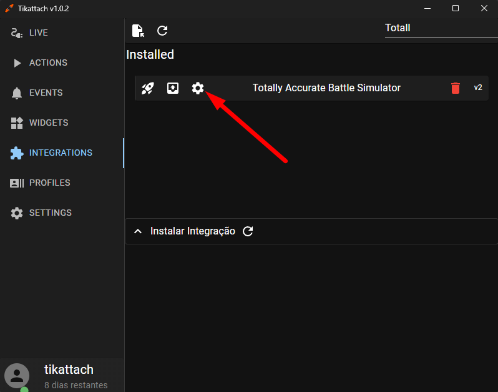This screenshot has width=498, height=392.
Task: Refresh installed integrations list
Action: (x=162, y=31)
